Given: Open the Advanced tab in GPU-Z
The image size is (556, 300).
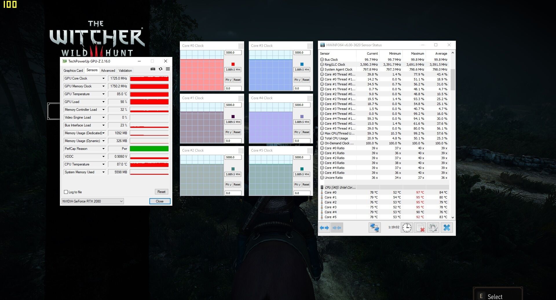Looking at the screenshot, I should 108,70.
